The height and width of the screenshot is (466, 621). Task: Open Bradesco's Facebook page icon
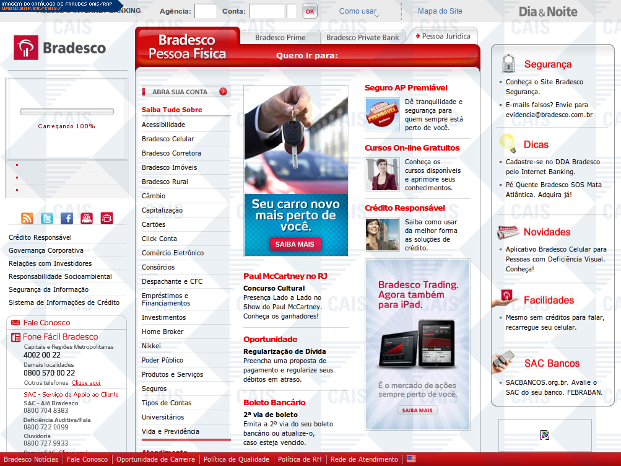pyautogui.click(x=67, y=218)
